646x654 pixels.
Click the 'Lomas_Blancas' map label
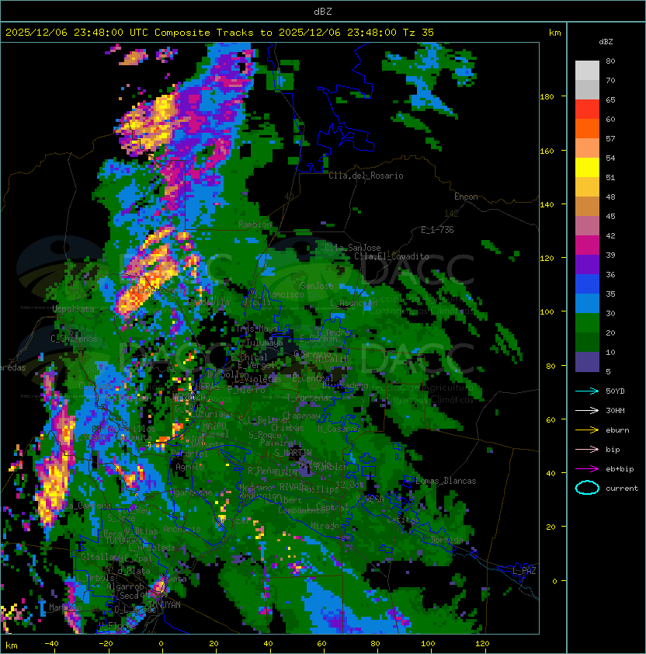click(446, 481)
